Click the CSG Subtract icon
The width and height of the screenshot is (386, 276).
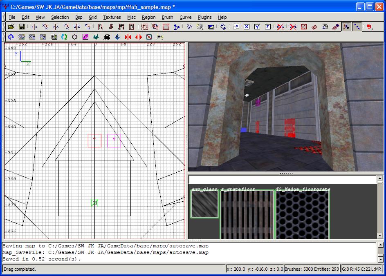(145, 27)
